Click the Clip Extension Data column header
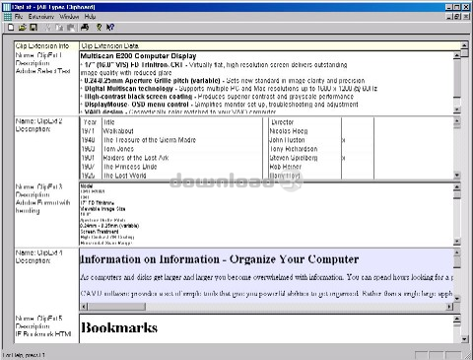 pos(269,45)
